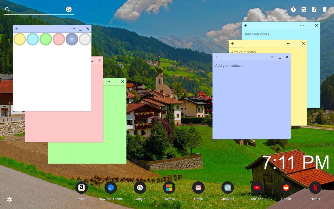The image size is (334, 209).
Task: Open options menu on yellow note
Action: [x=289, y=43]
